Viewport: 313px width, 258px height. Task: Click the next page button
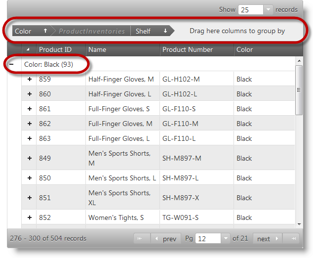(x=268, y=239)
